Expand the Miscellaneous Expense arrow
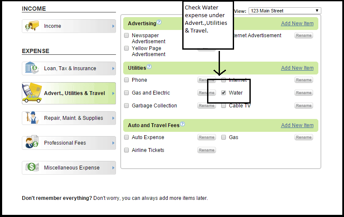The height and width of the screenshot is (217, 344). [x=113, y=168]
